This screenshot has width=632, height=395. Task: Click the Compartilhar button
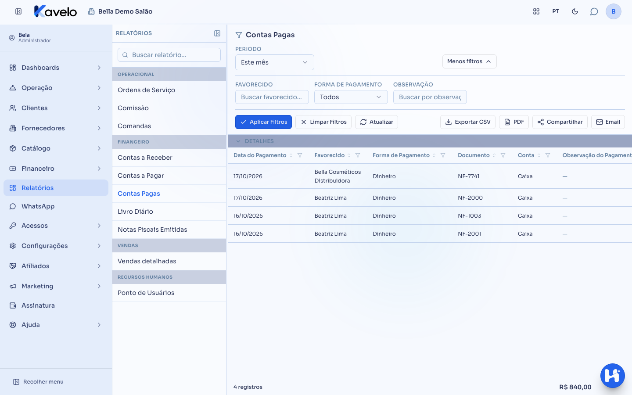pos(560,122)
